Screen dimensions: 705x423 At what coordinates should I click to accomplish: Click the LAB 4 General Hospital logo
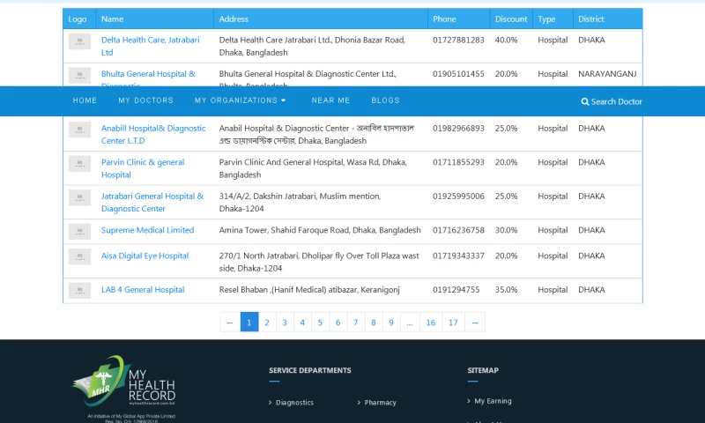pos(79,290)
